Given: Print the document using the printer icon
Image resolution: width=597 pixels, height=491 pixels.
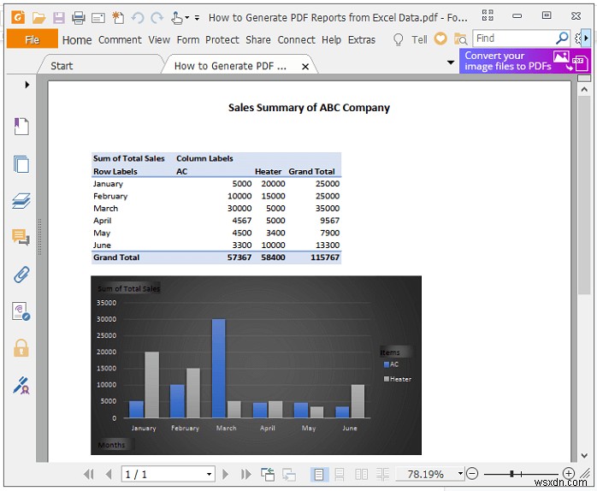Looking at the screenshot, I should [79, 17].
